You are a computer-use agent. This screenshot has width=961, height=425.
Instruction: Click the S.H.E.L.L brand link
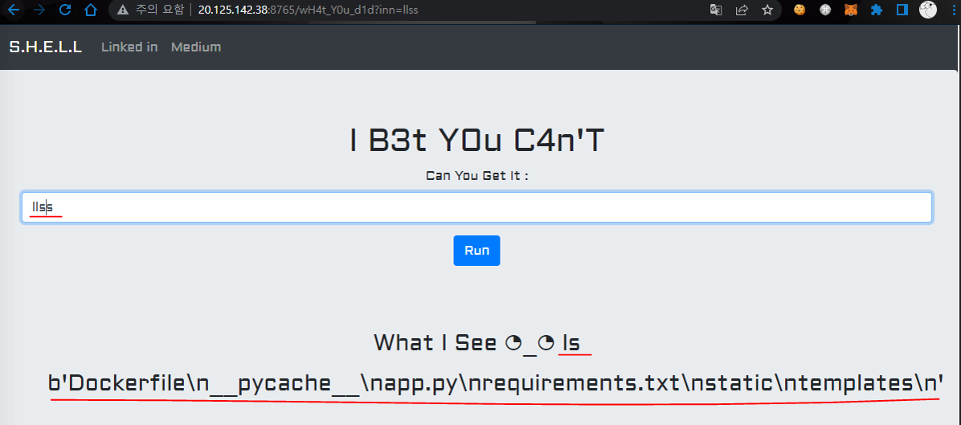point(46,47)
